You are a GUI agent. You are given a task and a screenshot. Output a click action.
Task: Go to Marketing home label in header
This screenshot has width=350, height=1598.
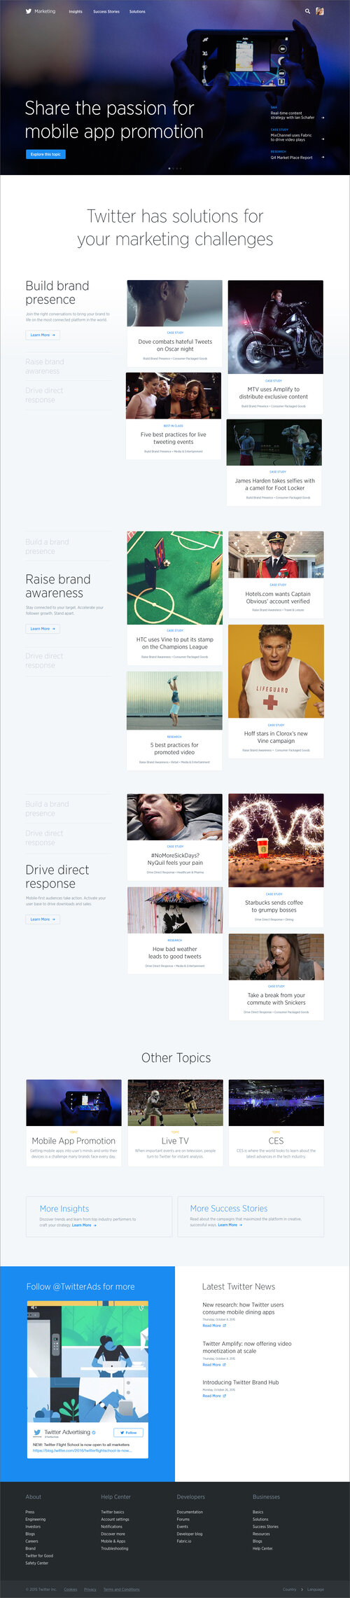click(x=45, y=11)
